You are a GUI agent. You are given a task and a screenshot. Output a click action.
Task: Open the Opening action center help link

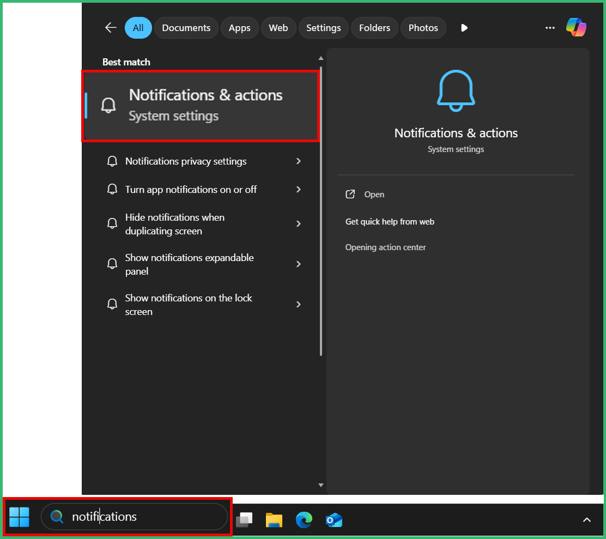pyautogui.click(x=385, y=247)
